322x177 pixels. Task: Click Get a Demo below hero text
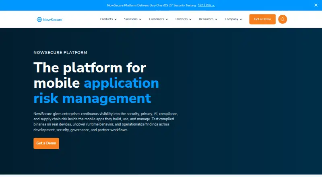point(46,143)
